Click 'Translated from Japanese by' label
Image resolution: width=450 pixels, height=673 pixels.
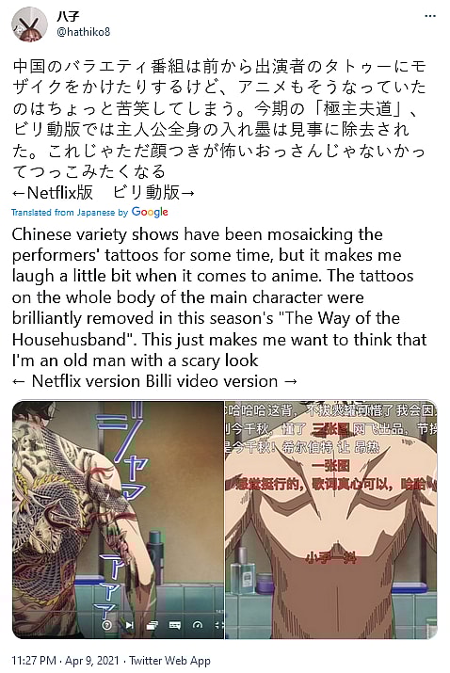tap(70, 213)
